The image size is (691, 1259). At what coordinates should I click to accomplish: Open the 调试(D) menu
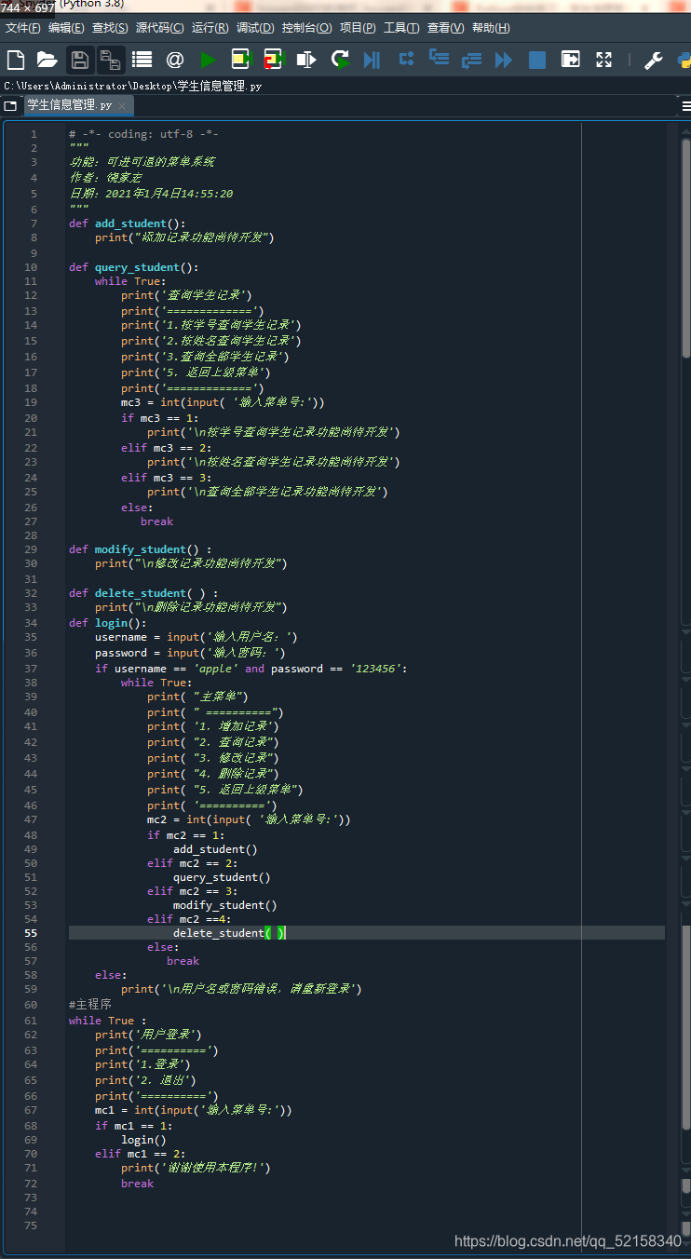click(255, 28)
